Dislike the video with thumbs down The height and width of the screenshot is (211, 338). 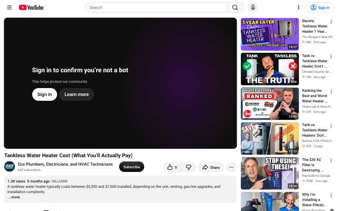[x=189, y=167]
